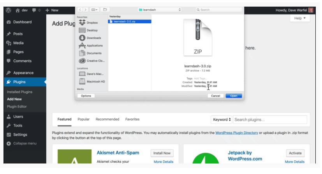
Task: Click the new folder toolbar icon
Action: click(105, 10)
